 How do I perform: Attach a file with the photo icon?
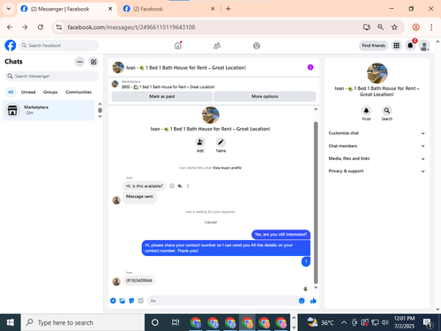(x=123, y=301)
